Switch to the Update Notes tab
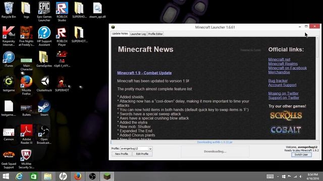This screenshot has width=323, height=181. [x=120, y=34]
